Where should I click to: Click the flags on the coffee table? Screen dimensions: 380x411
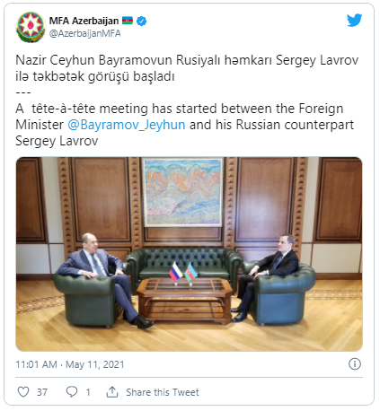(183, 273)
